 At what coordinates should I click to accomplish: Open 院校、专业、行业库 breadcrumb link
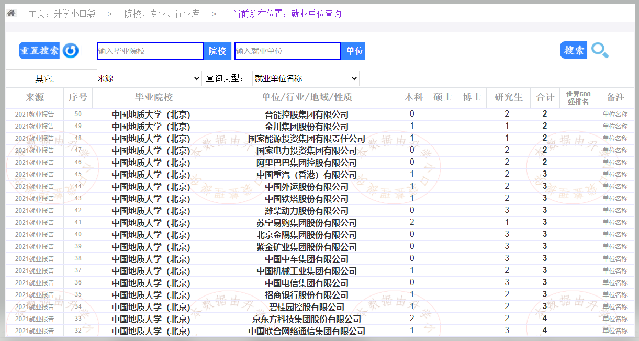point(162,14)
